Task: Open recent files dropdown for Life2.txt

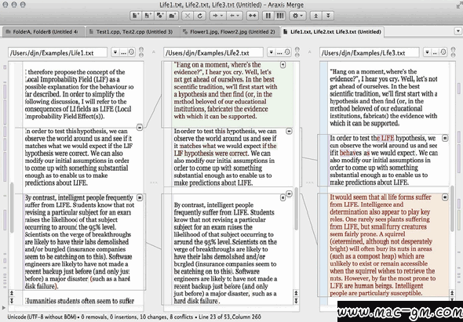Action: point(271,52)
